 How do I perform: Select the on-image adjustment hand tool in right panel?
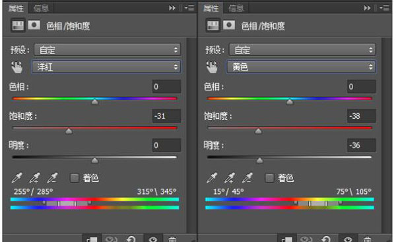click(x=212, y=67)
